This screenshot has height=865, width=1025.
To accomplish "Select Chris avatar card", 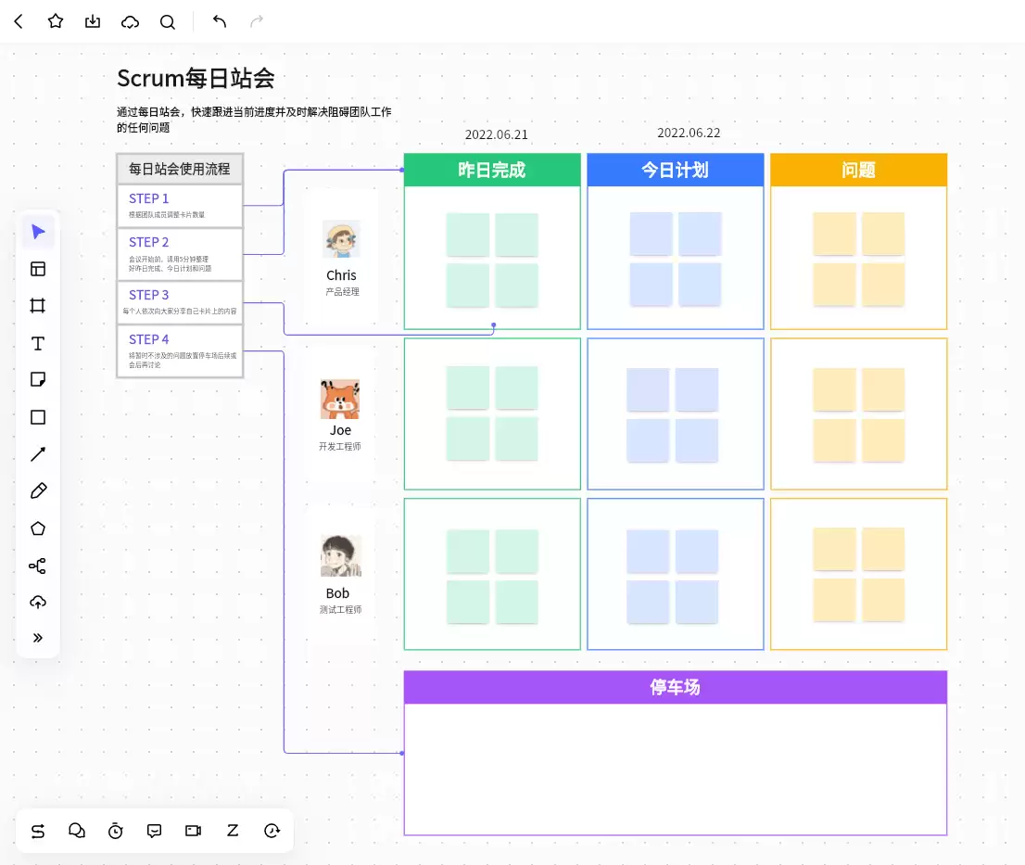I will [341, 258].
